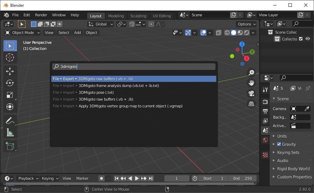This screenshot has width=314, height=193.
Task: Click the pan view hand icon
Action: pyautogui.click(x=251, y=83)
